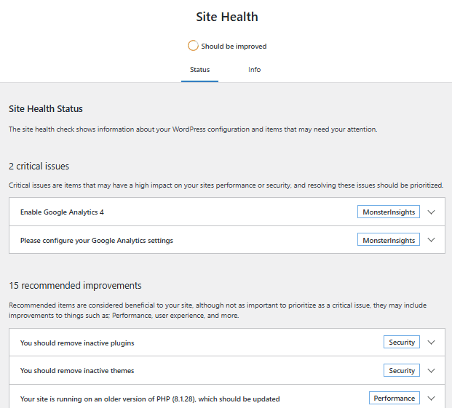Switch to the Status tab
The height and width of the screenshot is (408, 452).
tap(199, 70)
